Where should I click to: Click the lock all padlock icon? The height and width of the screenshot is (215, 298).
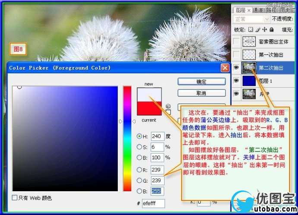pos(272,29)
